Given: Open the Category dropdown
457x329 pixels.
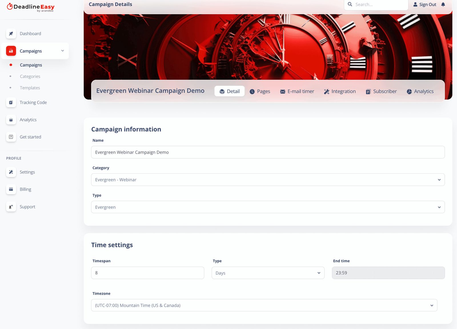Looking at the screenshot, I should 268,180.
